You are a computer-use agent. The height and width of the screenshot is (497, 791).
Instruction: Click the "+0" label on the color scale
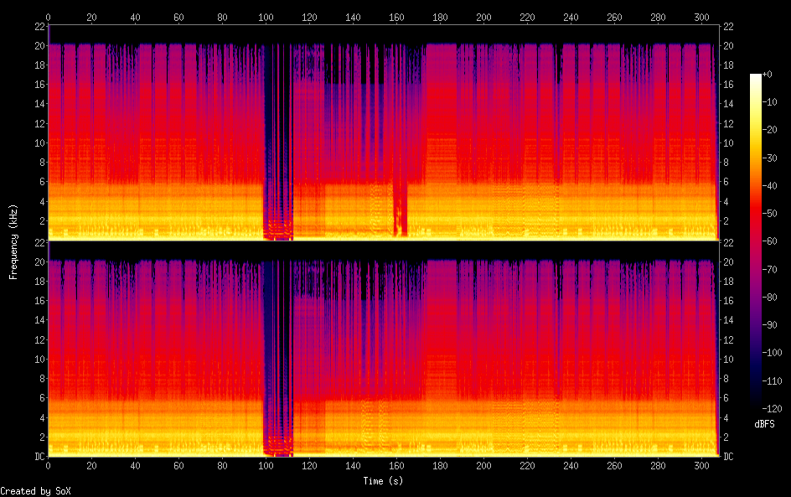click(767, 74)
